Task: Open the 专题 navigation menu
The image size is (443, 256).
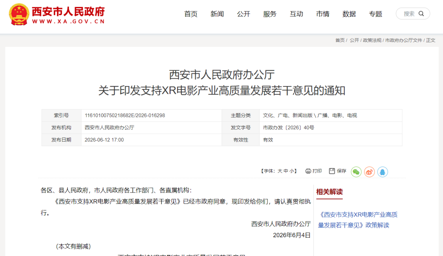Action: click(375, 14)
